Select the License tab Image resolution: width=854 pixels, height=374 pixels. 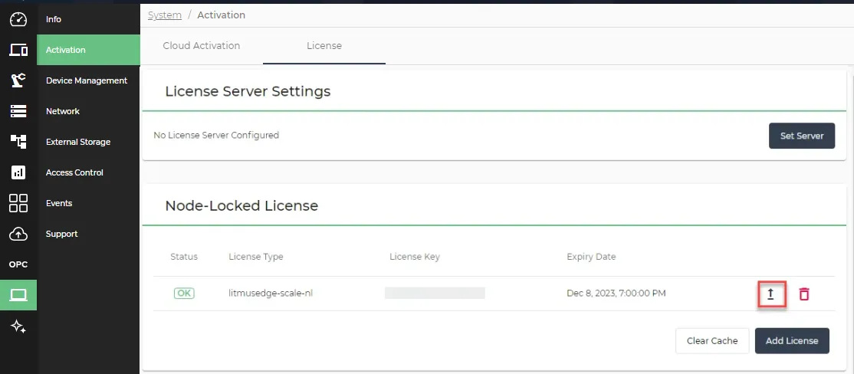point(324,46)
